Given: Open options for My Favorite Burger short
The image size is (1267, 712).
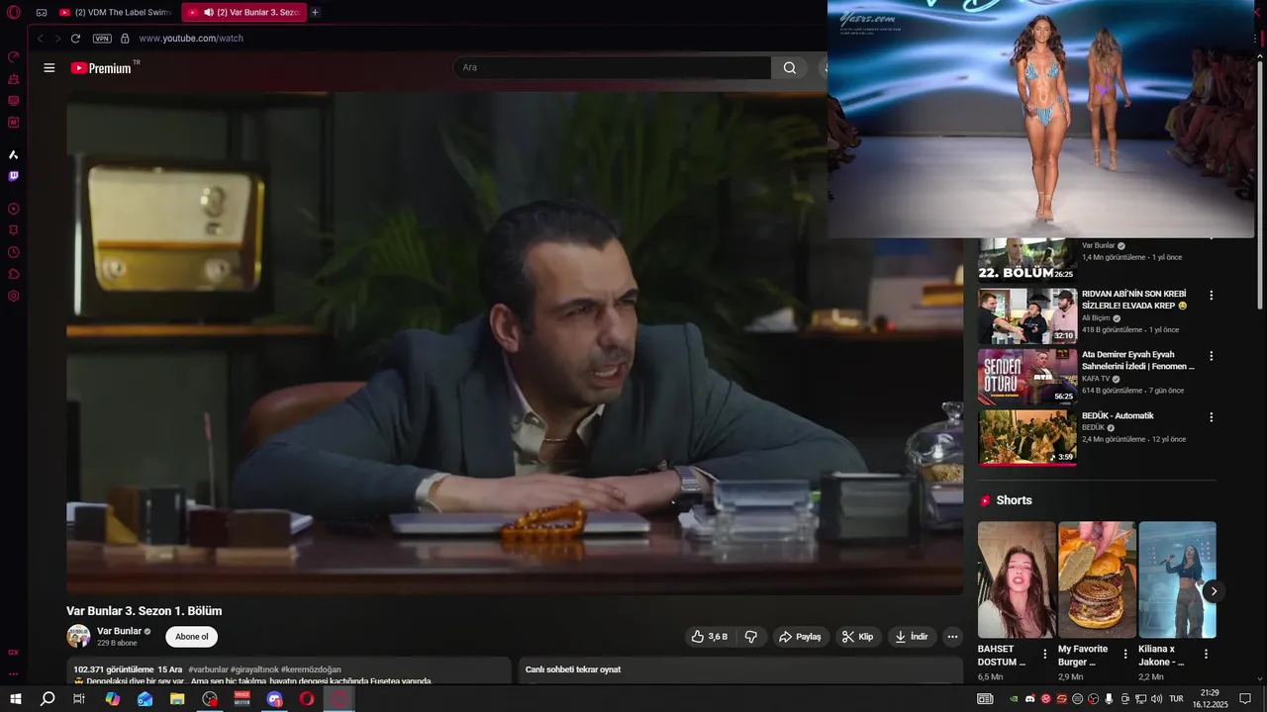Looking at the screenshot, I should tap(1125, 654).
